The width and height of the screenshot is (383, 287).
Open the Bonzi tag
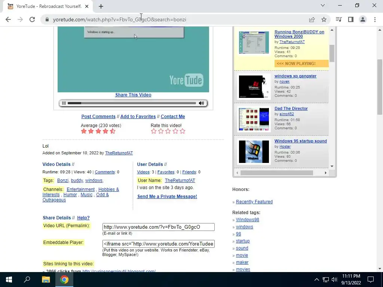(x=63, y=180)
